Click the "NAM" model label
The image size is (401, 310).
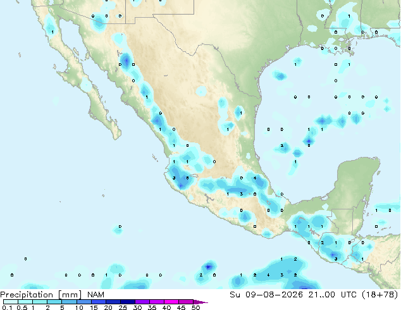click(x=96, y=294)
